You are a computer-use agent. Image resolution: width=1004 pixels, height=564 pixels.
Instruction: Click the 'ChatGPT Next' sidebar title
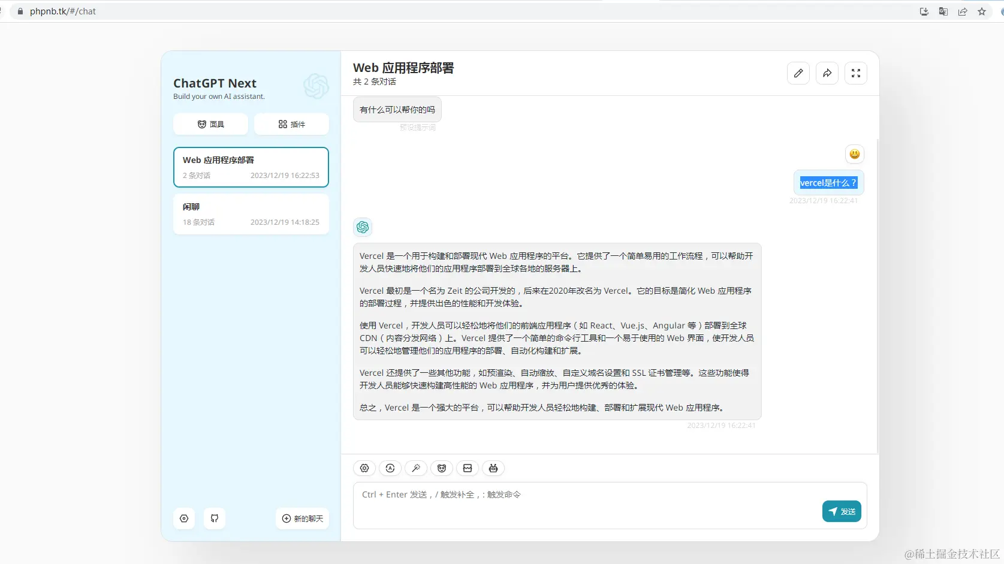pyautogui.click(x=215, y=83)
